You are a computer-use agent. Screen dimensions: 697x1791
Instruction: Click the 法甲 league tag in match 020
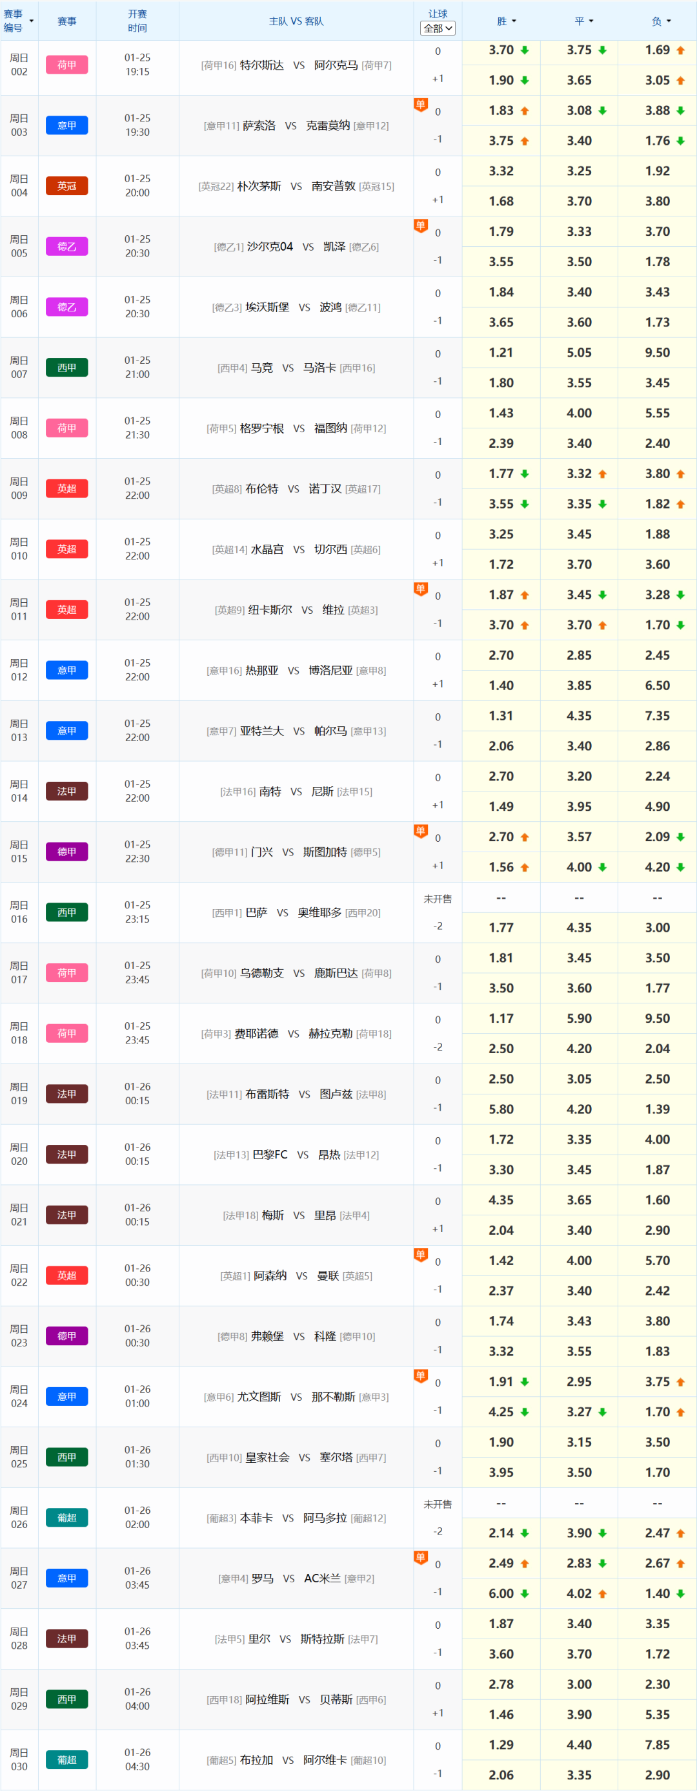66,1155
